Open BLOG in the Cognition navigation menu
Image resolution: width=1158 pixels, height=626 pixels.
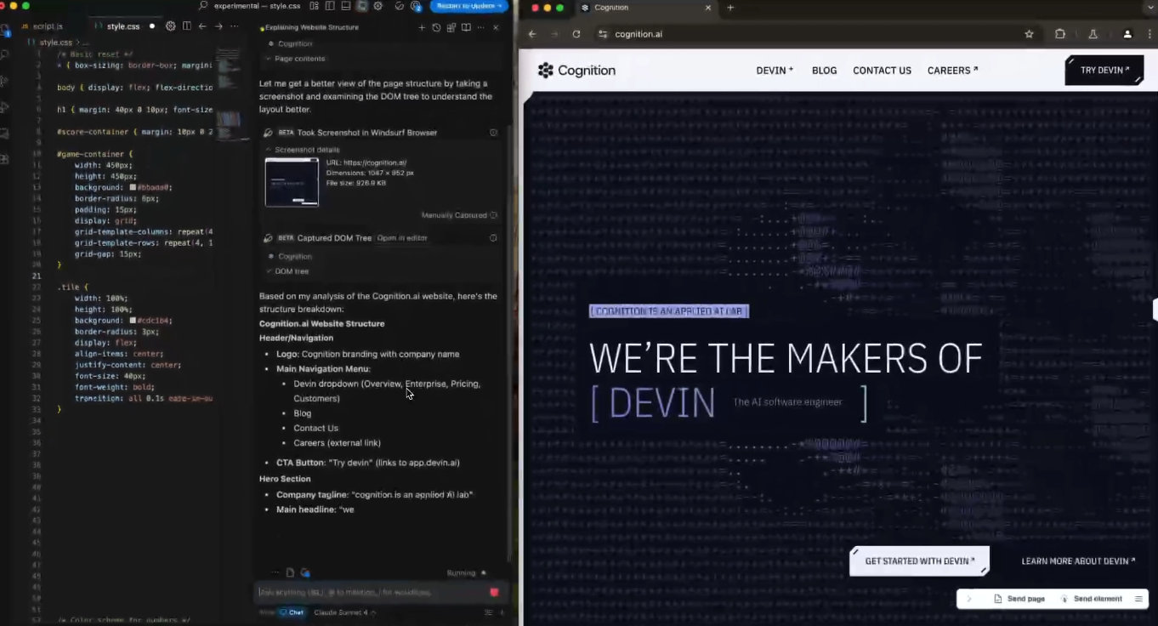(x=824, y=71)
